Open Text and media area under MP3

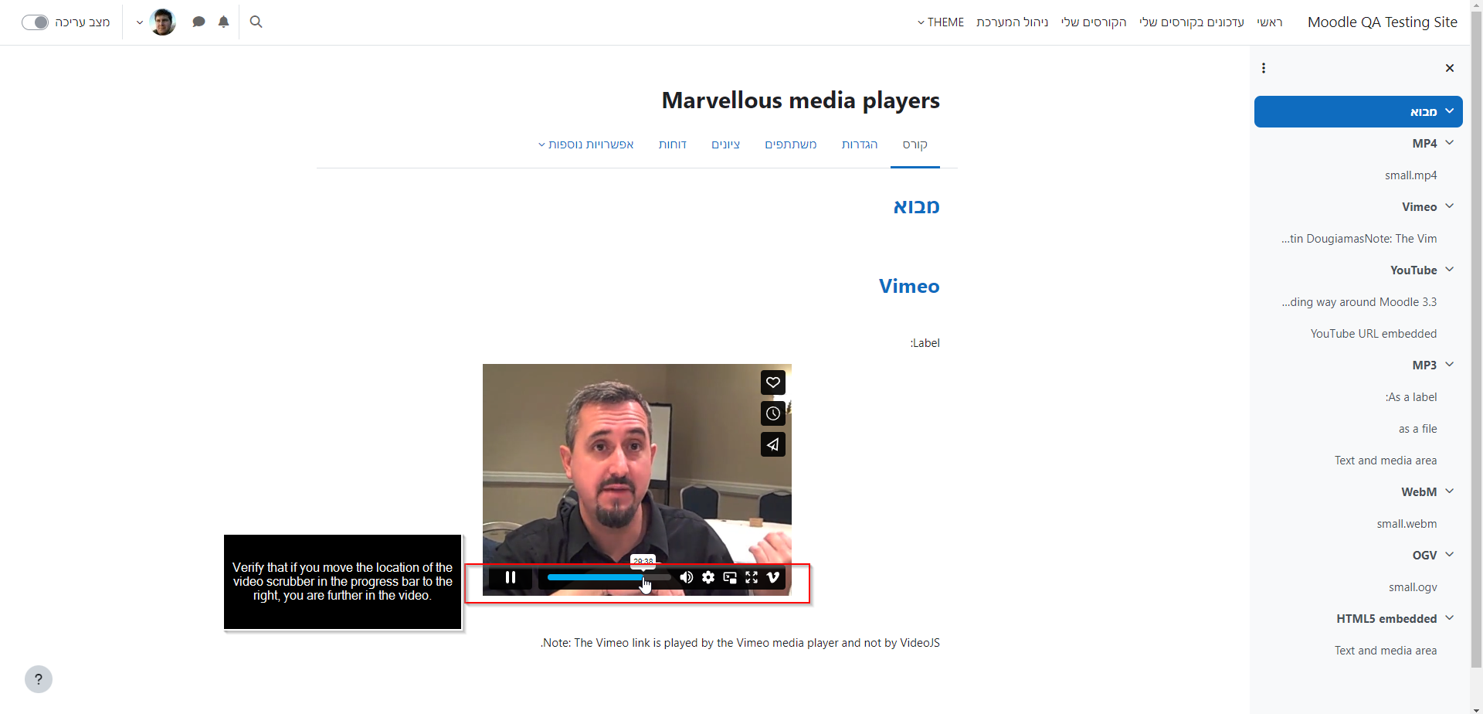pyautogui.click(x=1386, y=461)
